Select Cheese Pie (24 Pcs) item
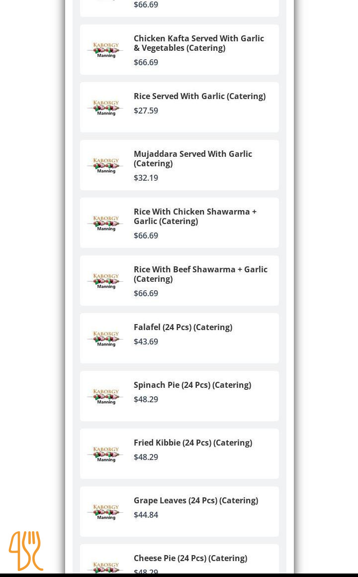Viewport: 358px width, 577px height. point(190,558)
